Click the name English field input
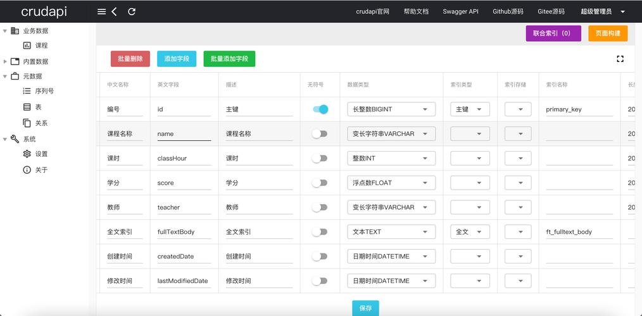 click(184, 134)
